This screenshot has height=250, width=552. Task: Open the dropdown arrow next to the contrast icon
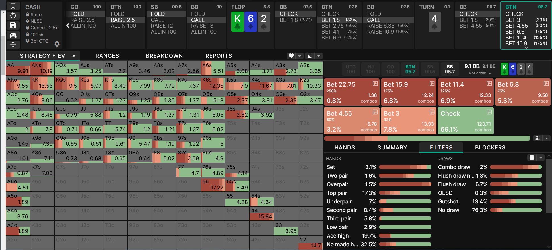click(319, 56)
